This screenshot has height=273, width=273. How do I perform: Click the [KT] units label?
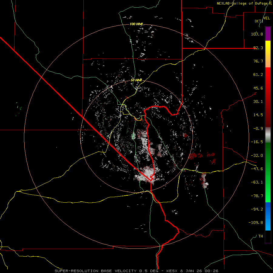coord(259,21)
